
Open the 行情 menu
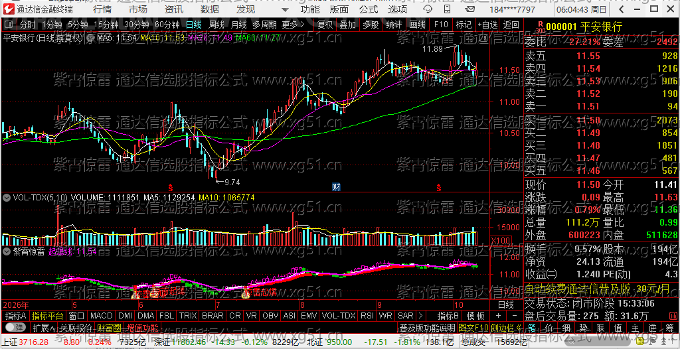[102, 9]
